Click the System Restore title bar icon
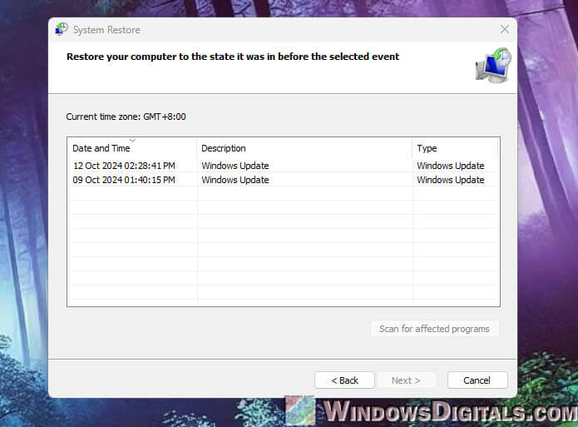 point(62,29)
